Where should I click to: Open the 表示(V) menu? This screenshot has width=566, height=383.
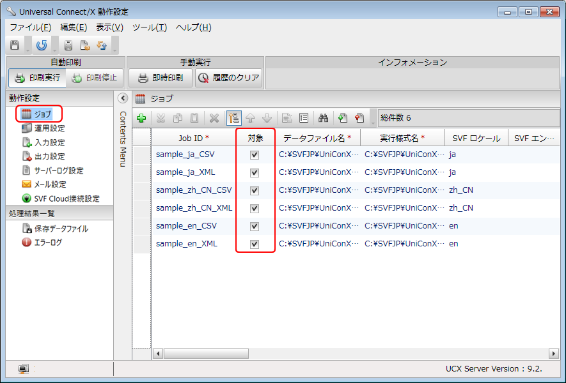pyautogui.click(x=110, y=27)
